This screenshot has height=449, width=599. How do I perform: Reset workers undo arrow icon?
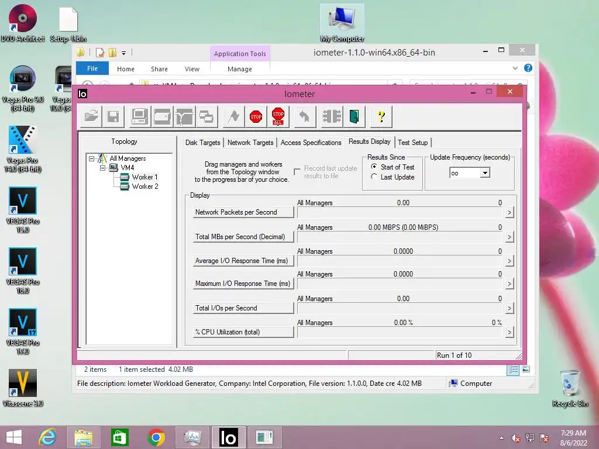click(x=304, y=116)
